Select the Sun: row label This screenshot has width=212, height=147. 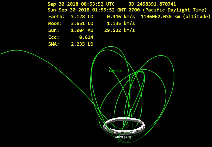click(x=53, y=30)
